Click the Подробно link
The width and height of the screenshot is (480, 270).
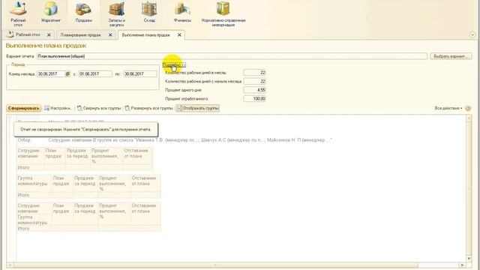point(173,65)
